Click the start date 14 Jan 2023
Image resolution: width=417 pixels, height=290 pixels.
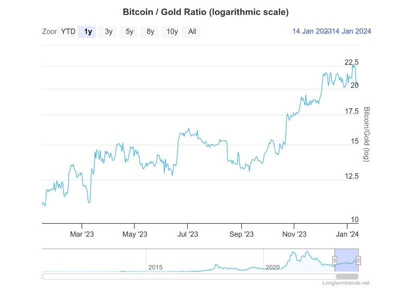[x=311, y=31]
